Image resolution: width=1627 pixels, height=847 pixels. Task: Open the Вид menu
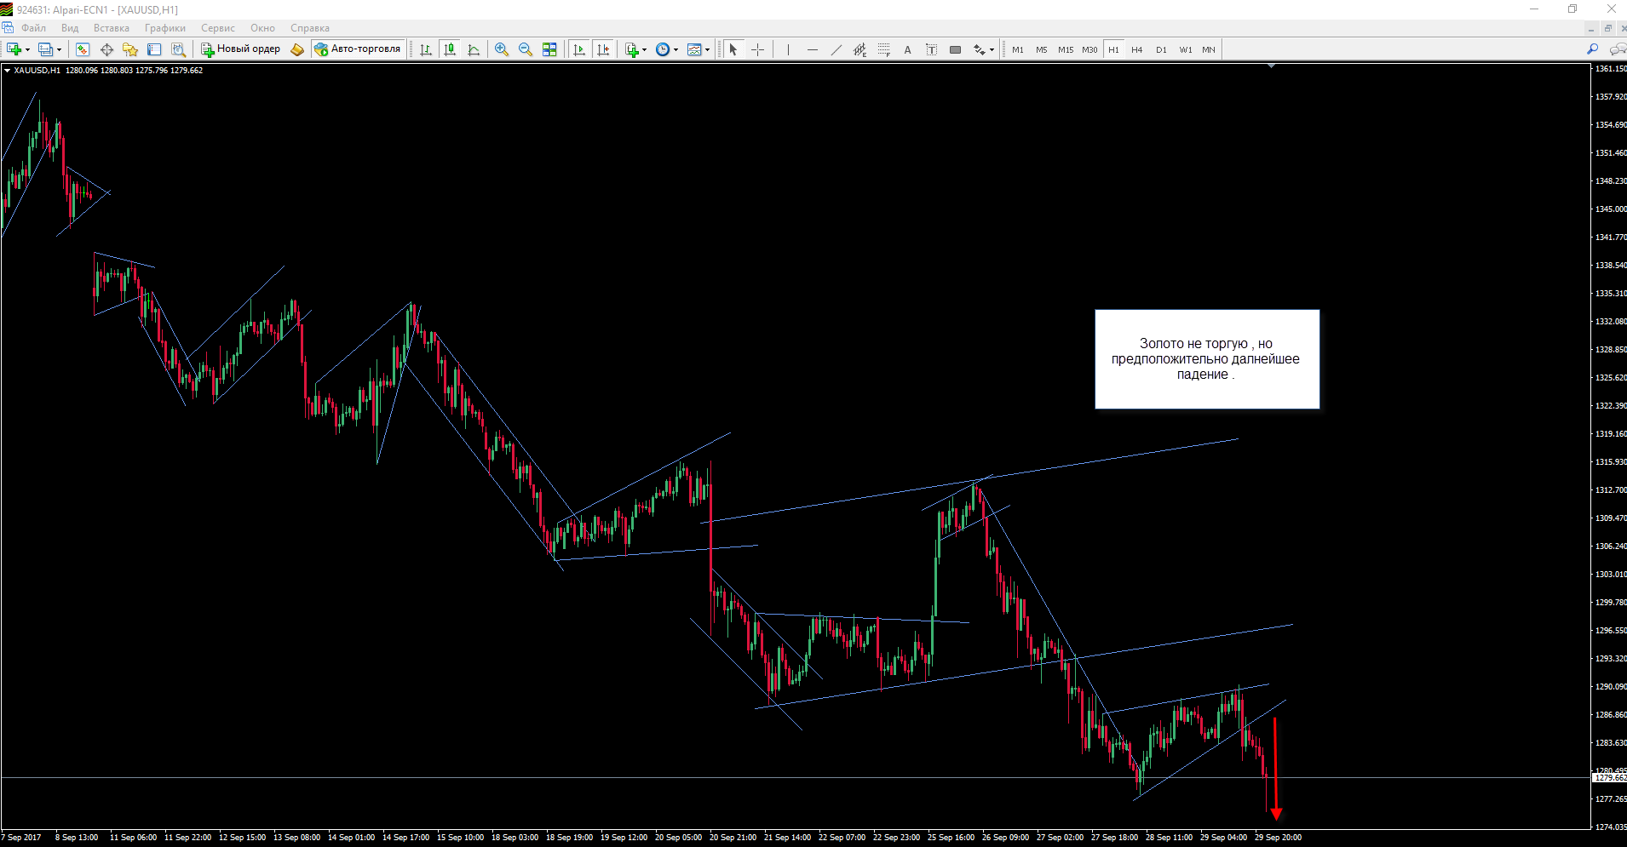pos(70,28)
